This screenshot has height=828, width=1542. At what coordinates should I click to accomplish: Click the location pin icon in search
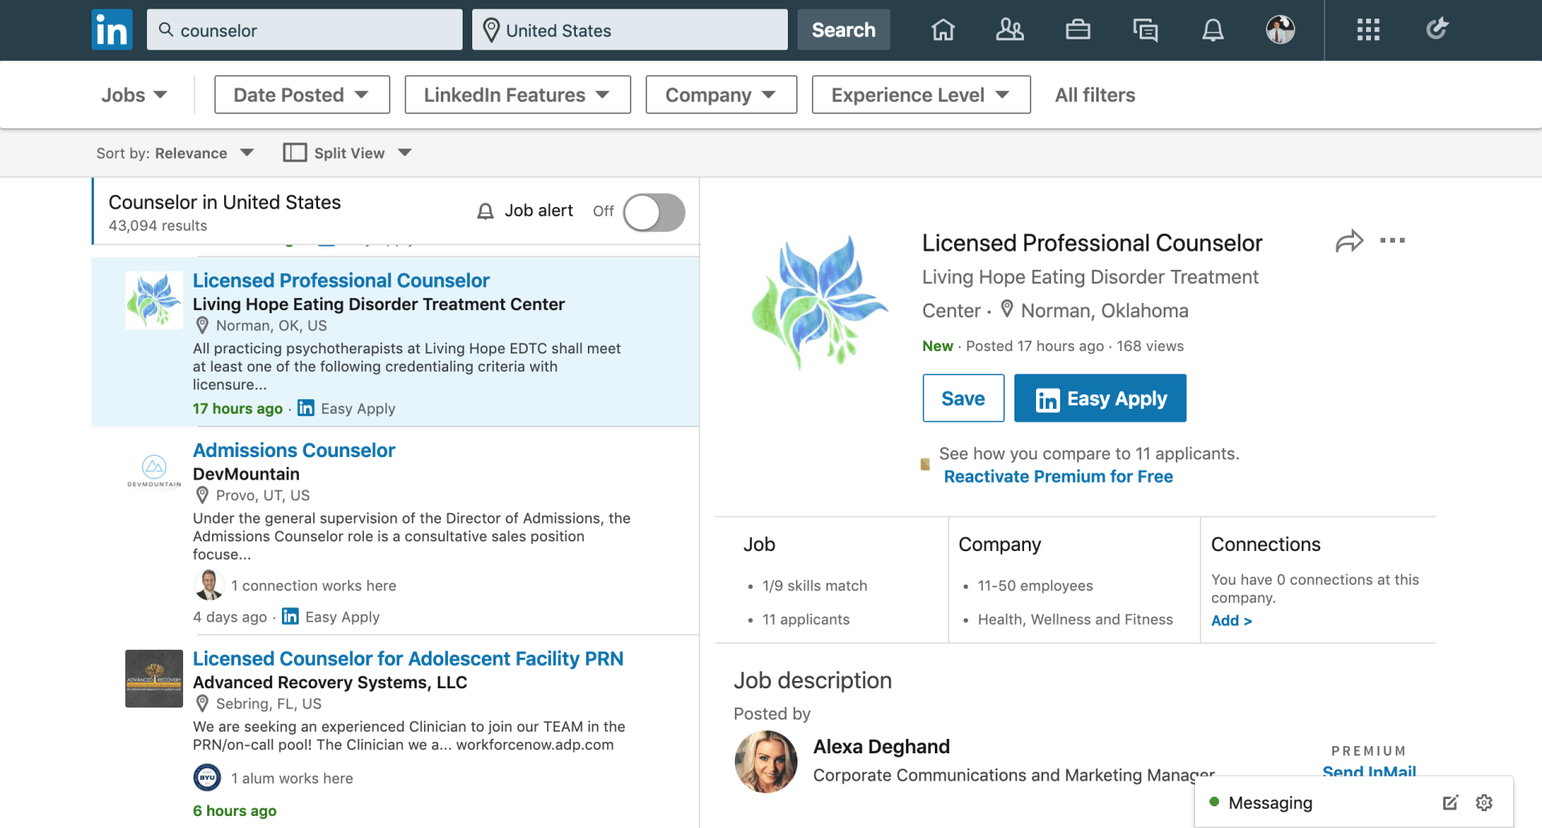tap(492, 30)
